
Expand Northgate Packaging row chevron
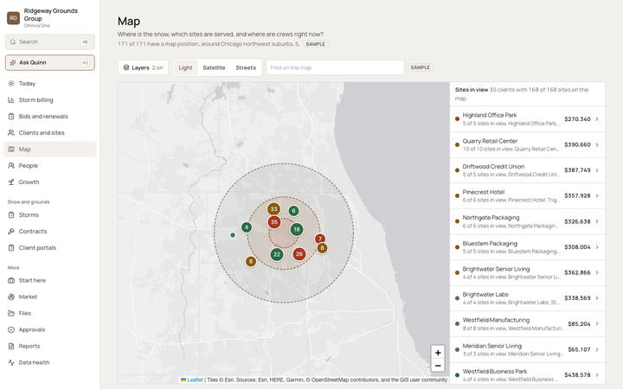(x=597, y=221)
